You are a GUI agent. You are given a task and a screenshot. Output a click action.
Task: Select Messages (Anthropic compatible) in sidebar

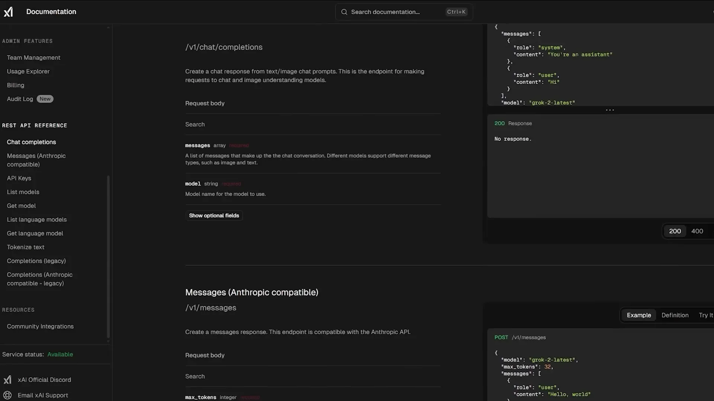click(36, 160)
